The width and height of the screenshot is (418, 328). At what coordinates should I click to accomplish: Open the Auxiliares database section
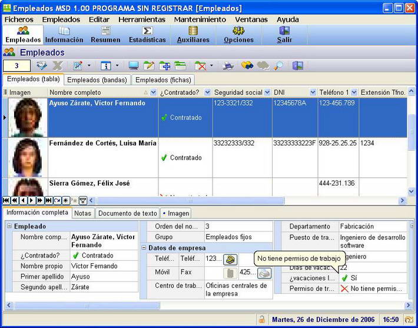click(193, 35)
